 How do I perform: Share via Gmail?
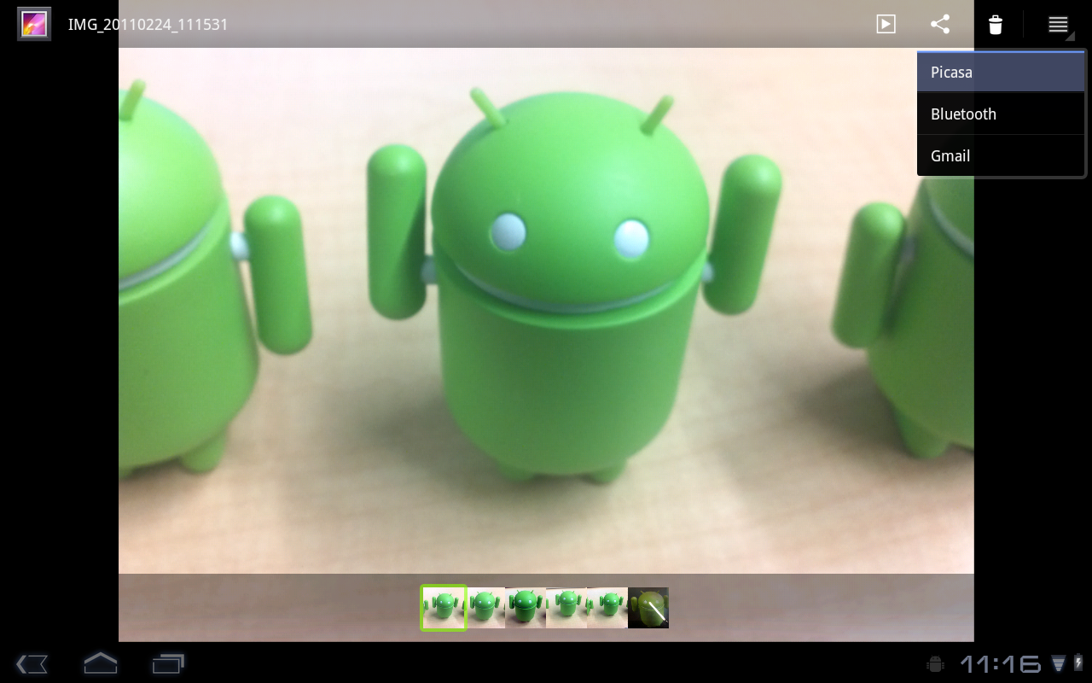[x=1001, y=155]
